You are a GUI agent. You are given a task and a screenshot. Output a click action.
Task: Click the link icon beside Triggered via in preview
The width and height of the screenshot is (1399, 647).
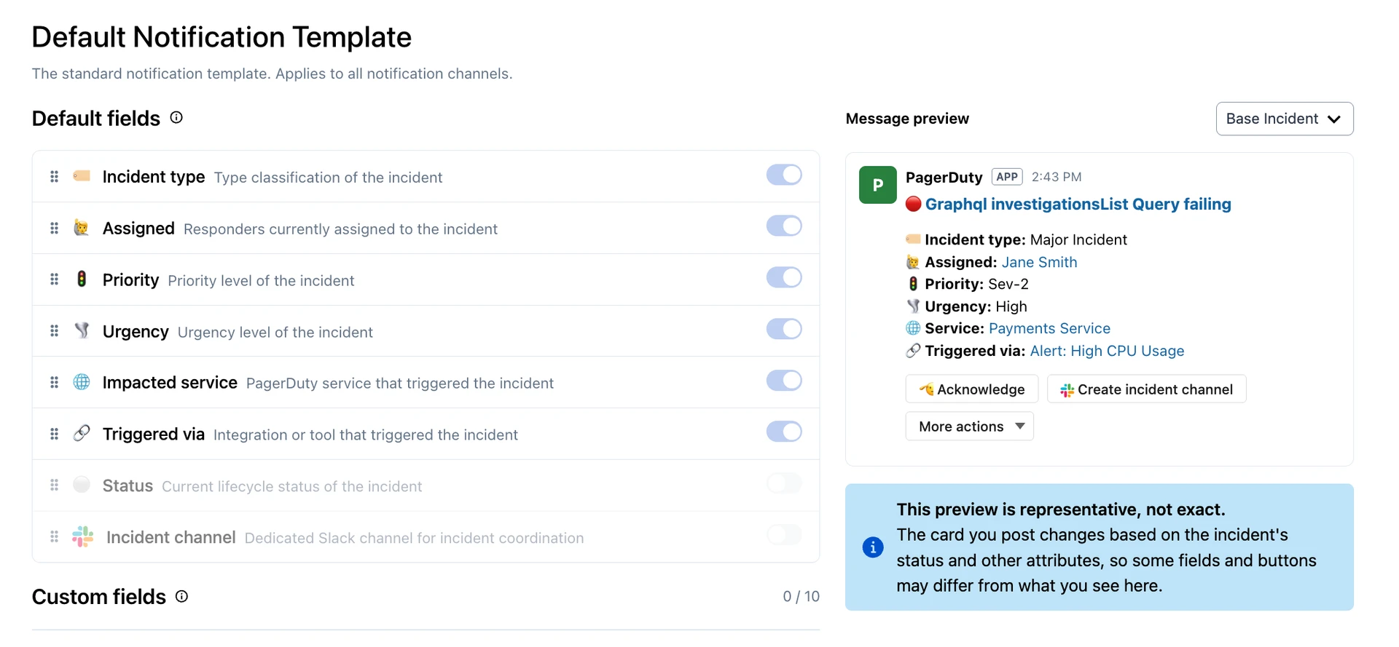(x=913, y=351)
